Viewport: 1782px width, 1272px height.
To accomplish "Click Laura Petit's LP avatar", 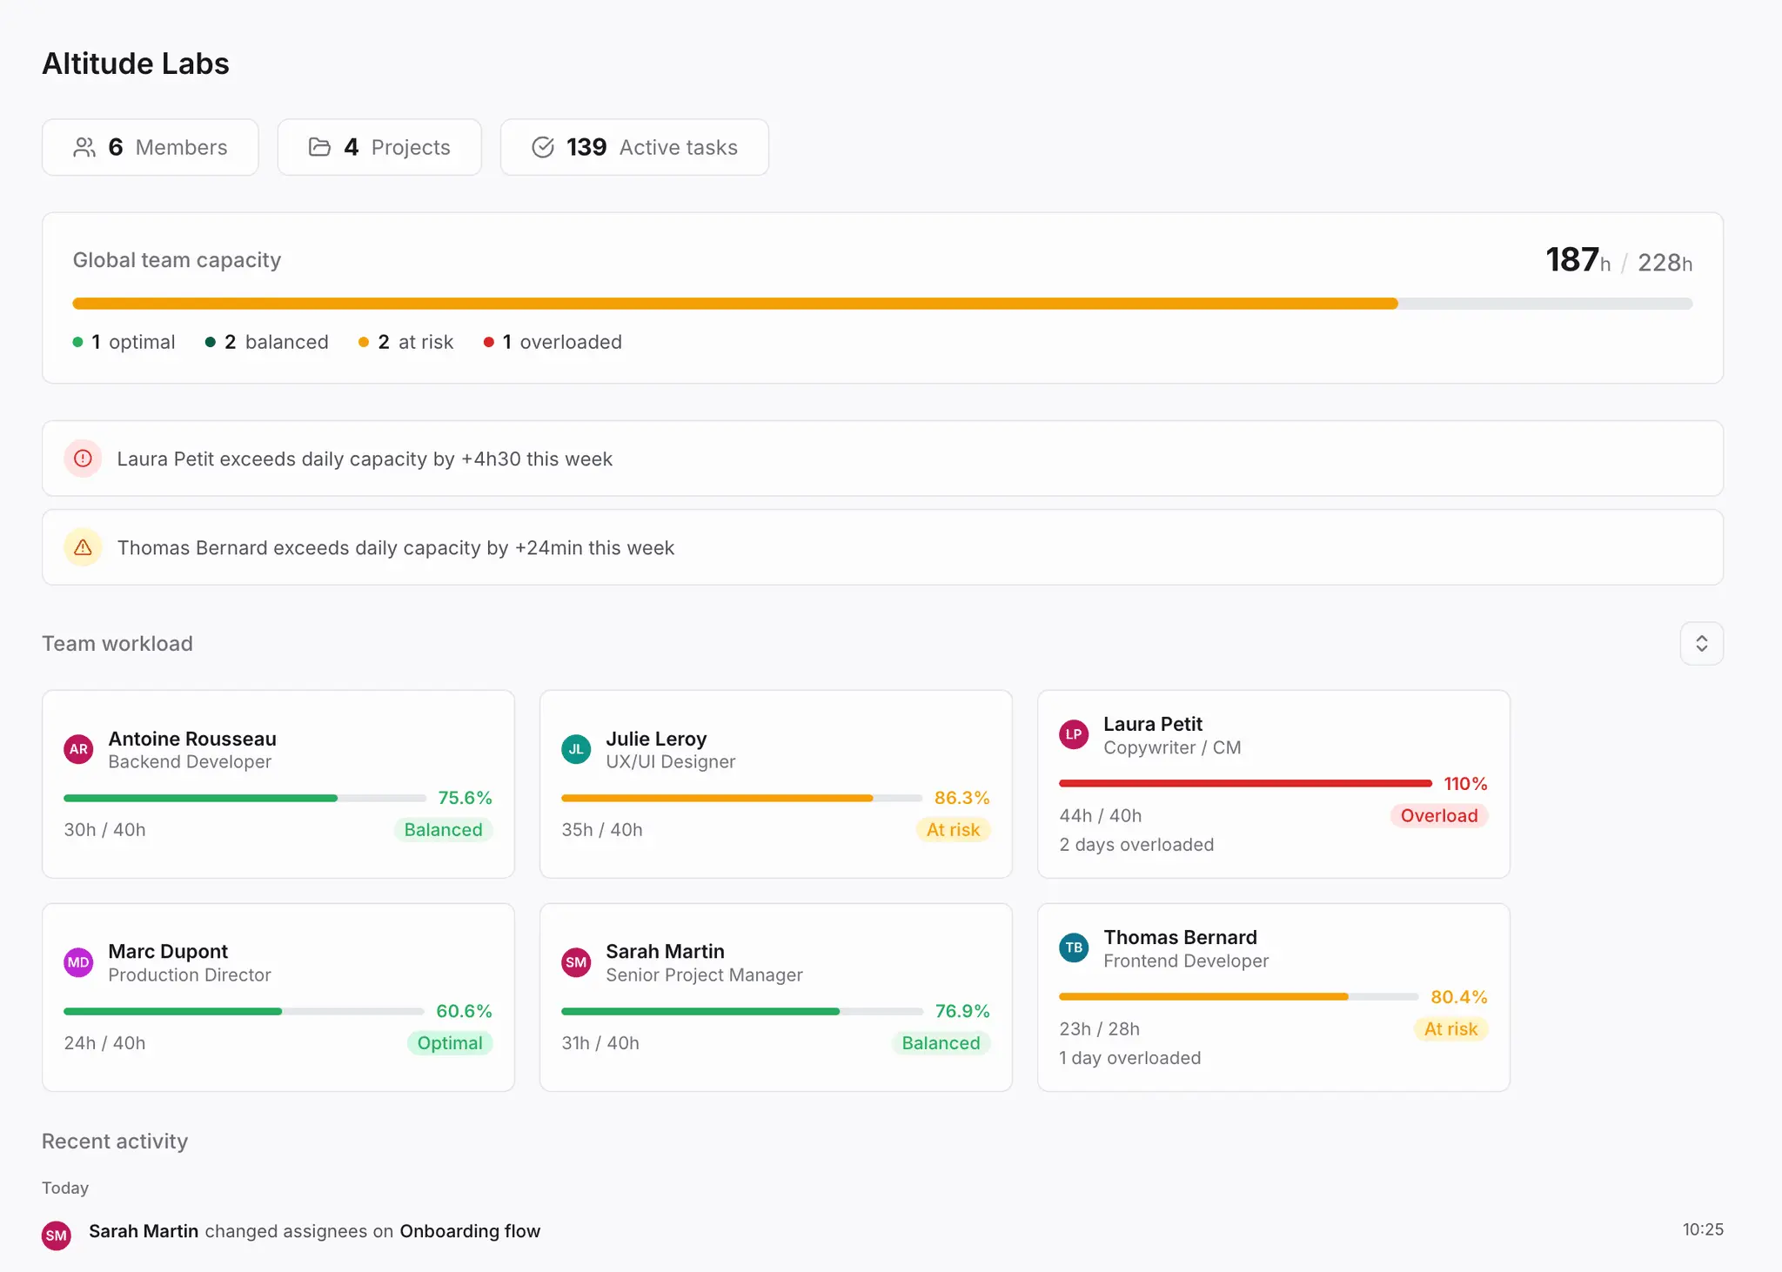I will (x=1074, y=734).
